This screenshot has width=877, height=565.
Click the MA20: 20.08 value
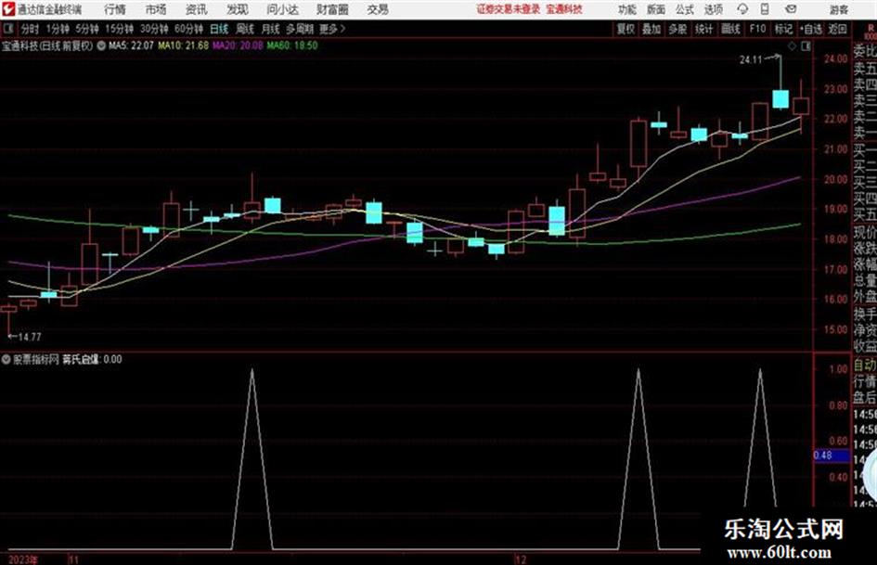tap(238, 45)
